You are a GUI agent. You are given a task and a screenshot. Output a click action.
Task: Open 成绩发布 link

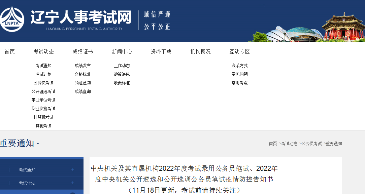tap(82, 66)
